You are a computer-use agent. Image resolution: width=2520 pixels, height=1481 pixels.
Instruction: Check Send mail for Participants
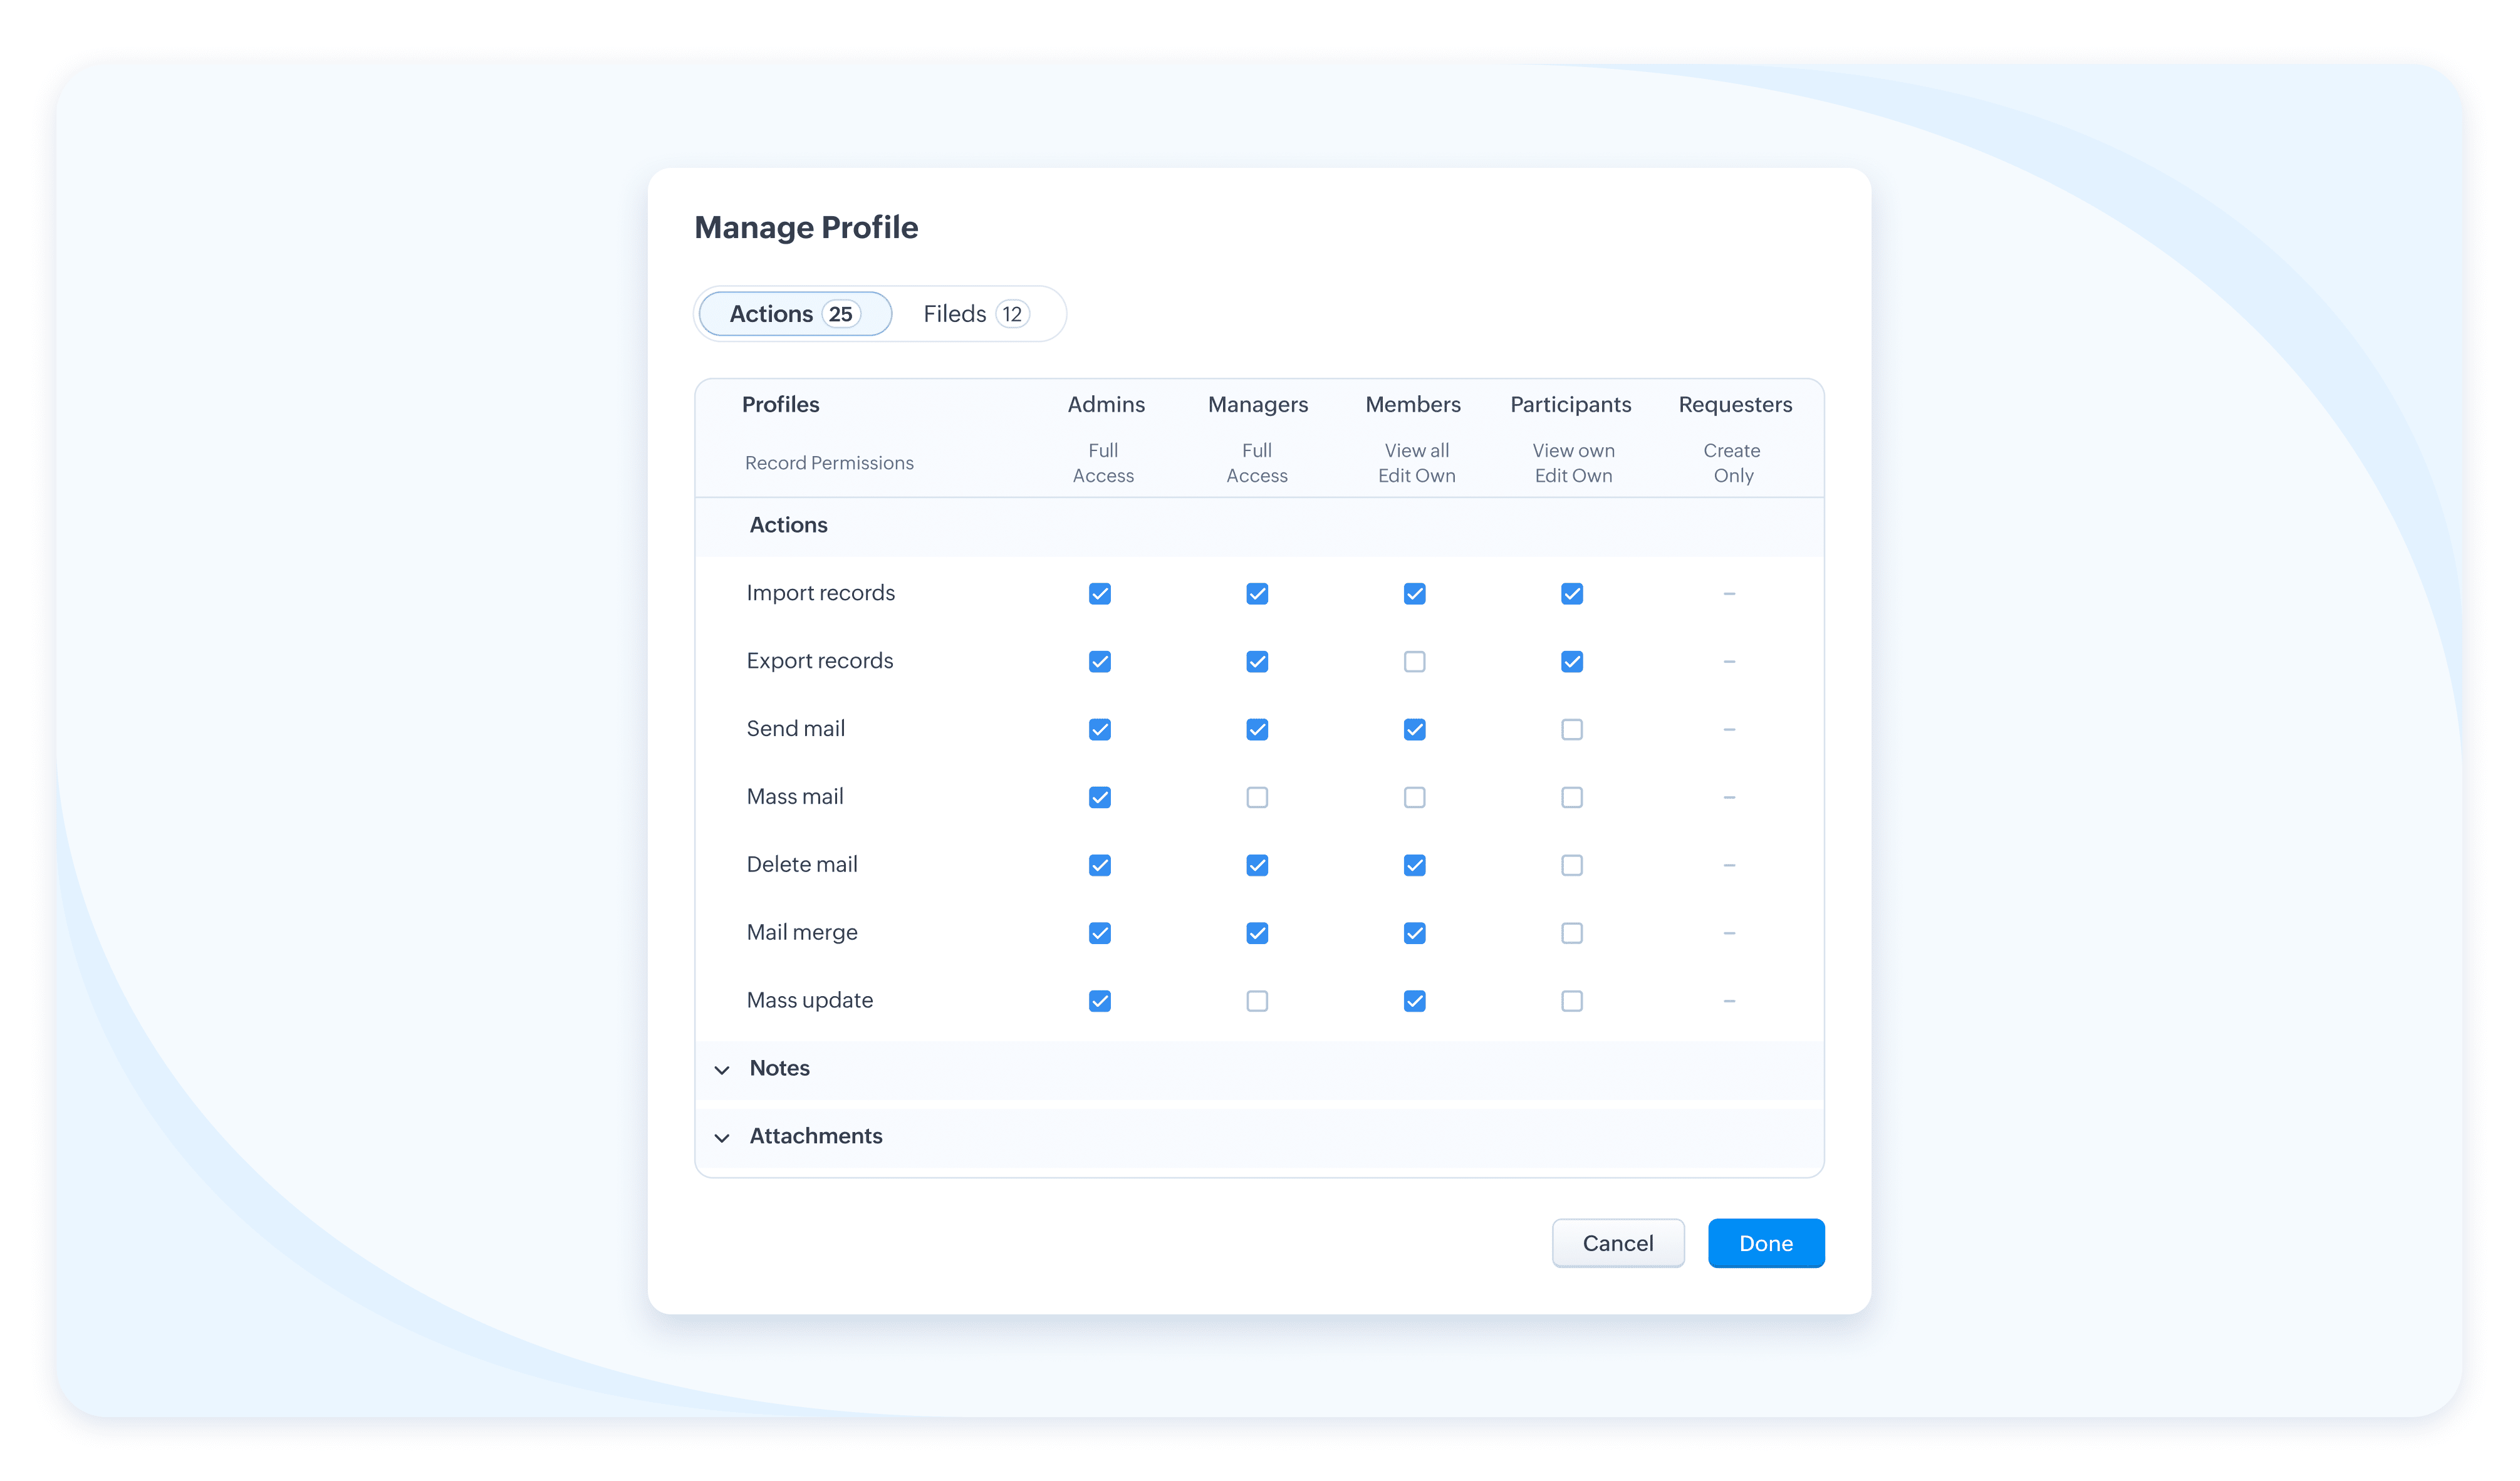pyautogui.click(x=1571, y=730)
